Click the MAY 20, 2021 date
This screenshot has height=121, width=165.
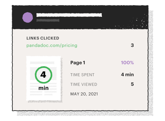84,94
